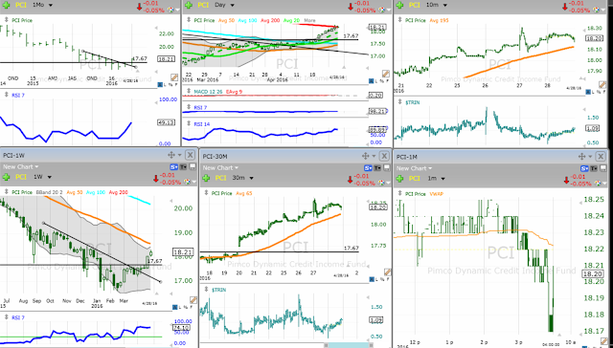
Task: Click the VWAP indicator label in the 1m chart
Action: click(x=437, y=193)
